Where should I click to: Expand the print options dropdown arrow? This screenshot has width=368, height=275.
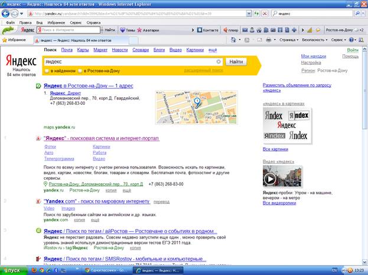(275, 40)
